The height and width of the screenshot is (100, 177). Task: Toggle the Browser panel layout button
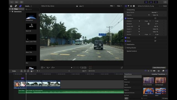(x=146, y=2)
